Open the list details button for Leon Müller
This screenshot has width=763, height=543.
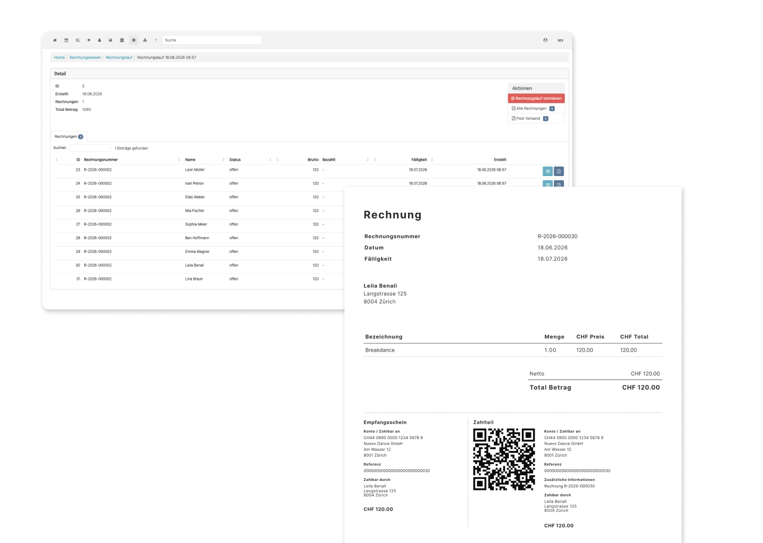(548, 171)
